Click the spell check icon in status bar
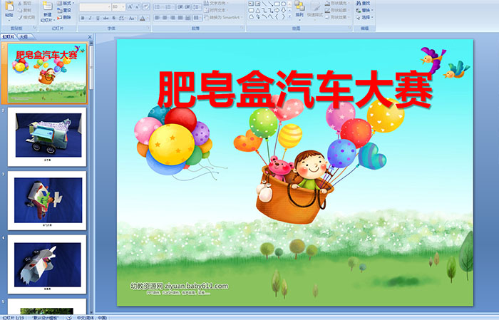The width and height of the screenshot is (499, 320). point(69,317)
